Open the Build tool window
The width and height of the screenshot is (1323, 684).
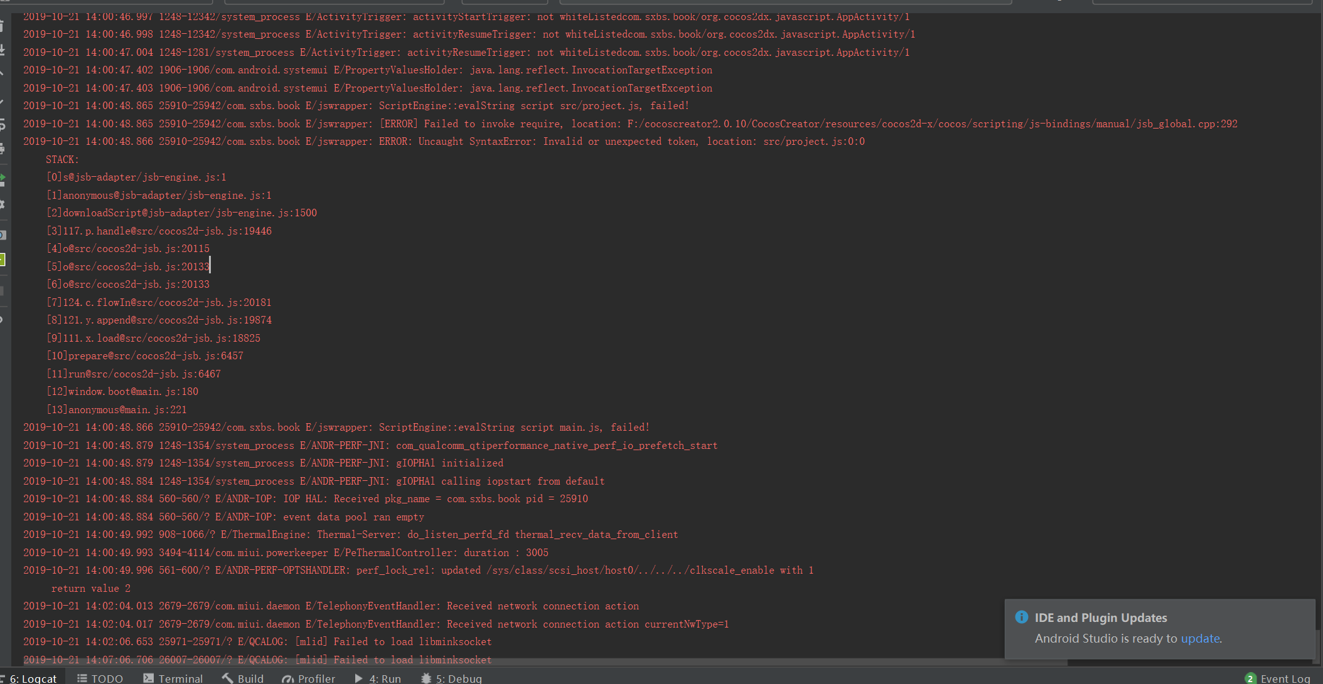point(243,678)
